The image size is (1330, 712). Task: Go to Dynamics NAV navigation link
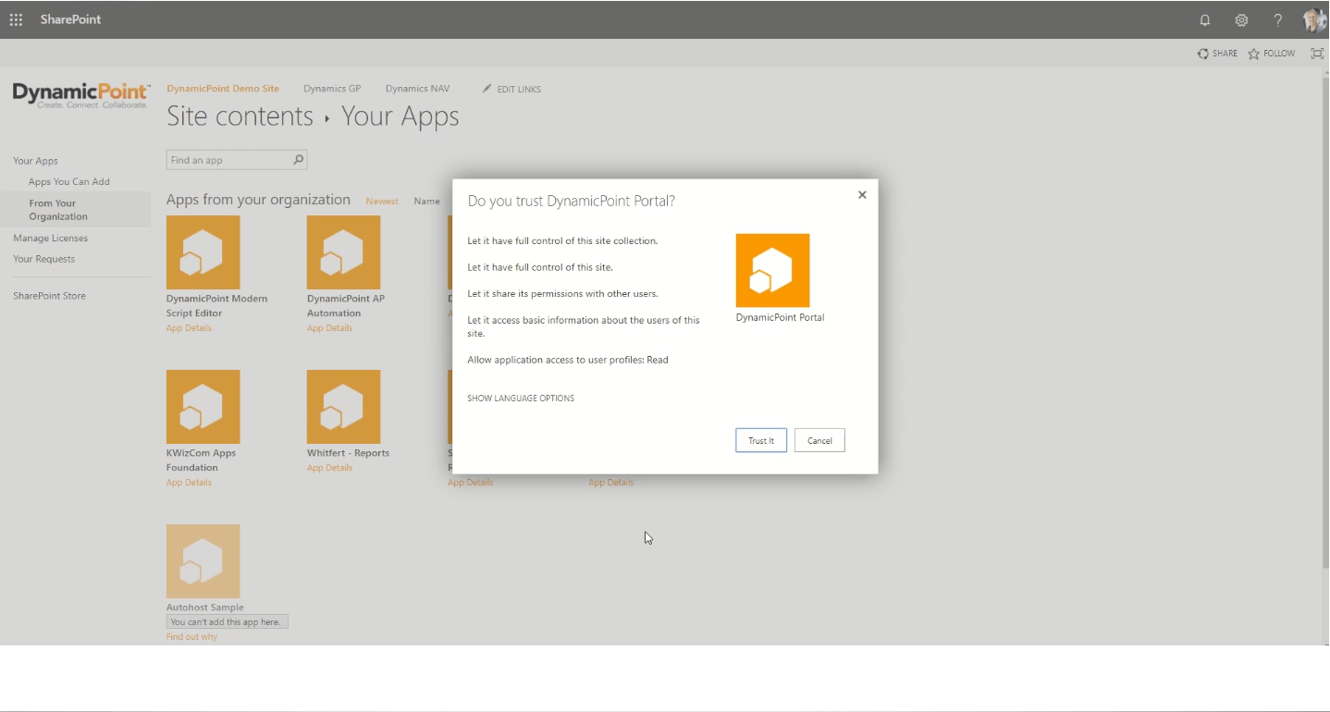[417, 89]
